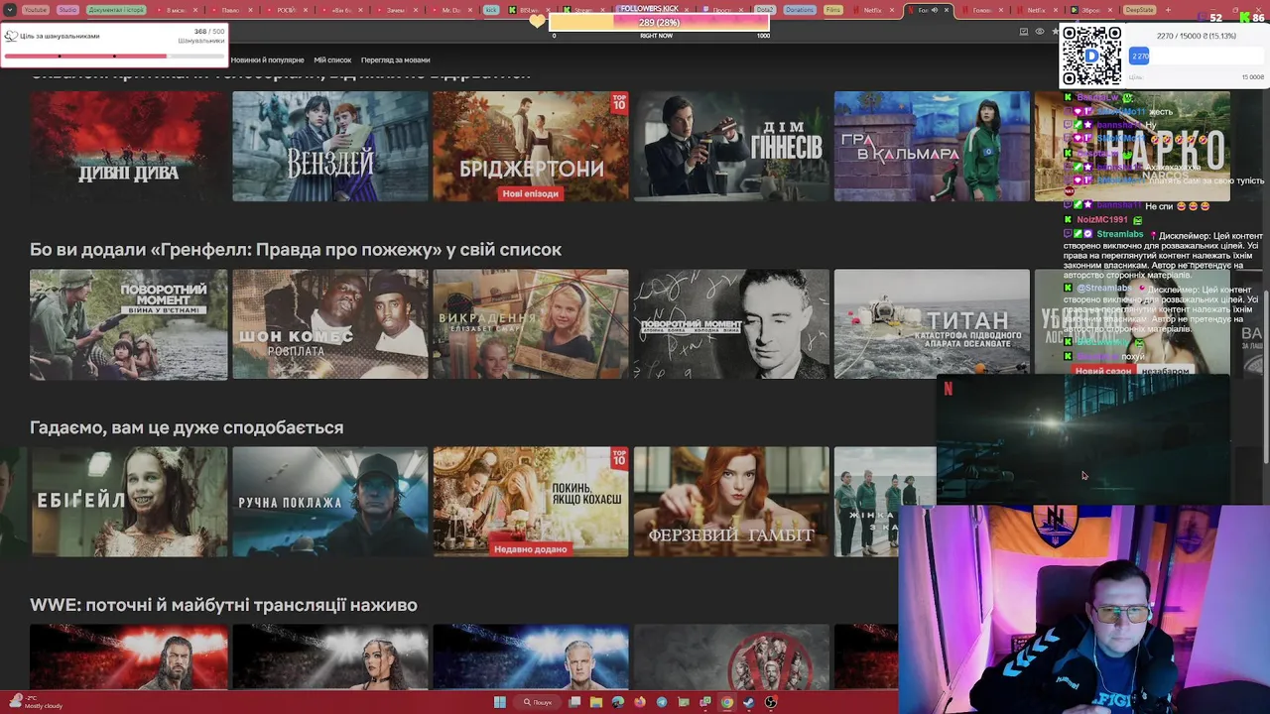Screen dimensions: 1270x714
Task: Click the followers goal progress bar
Action: point(659,22)
